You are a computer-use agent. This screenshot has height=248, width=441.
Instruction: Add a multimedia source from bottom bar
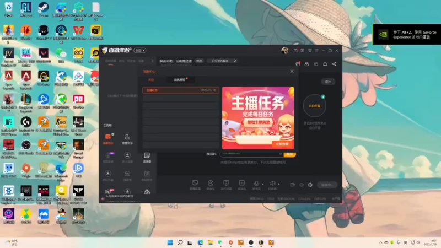point(241,185)
